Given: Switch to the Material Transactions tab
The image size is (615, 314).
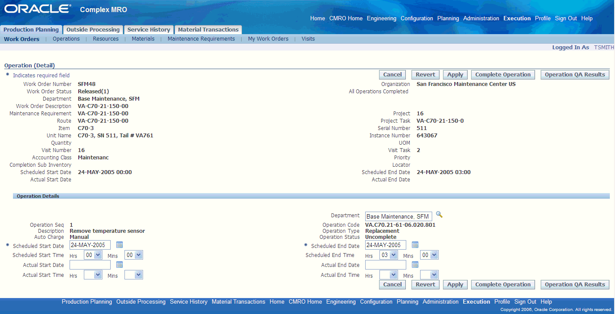Looking at the screenshot, I should coord(208,30).
